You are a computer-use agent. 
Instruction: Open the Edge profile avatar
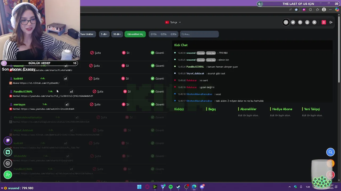pos(324,10)
